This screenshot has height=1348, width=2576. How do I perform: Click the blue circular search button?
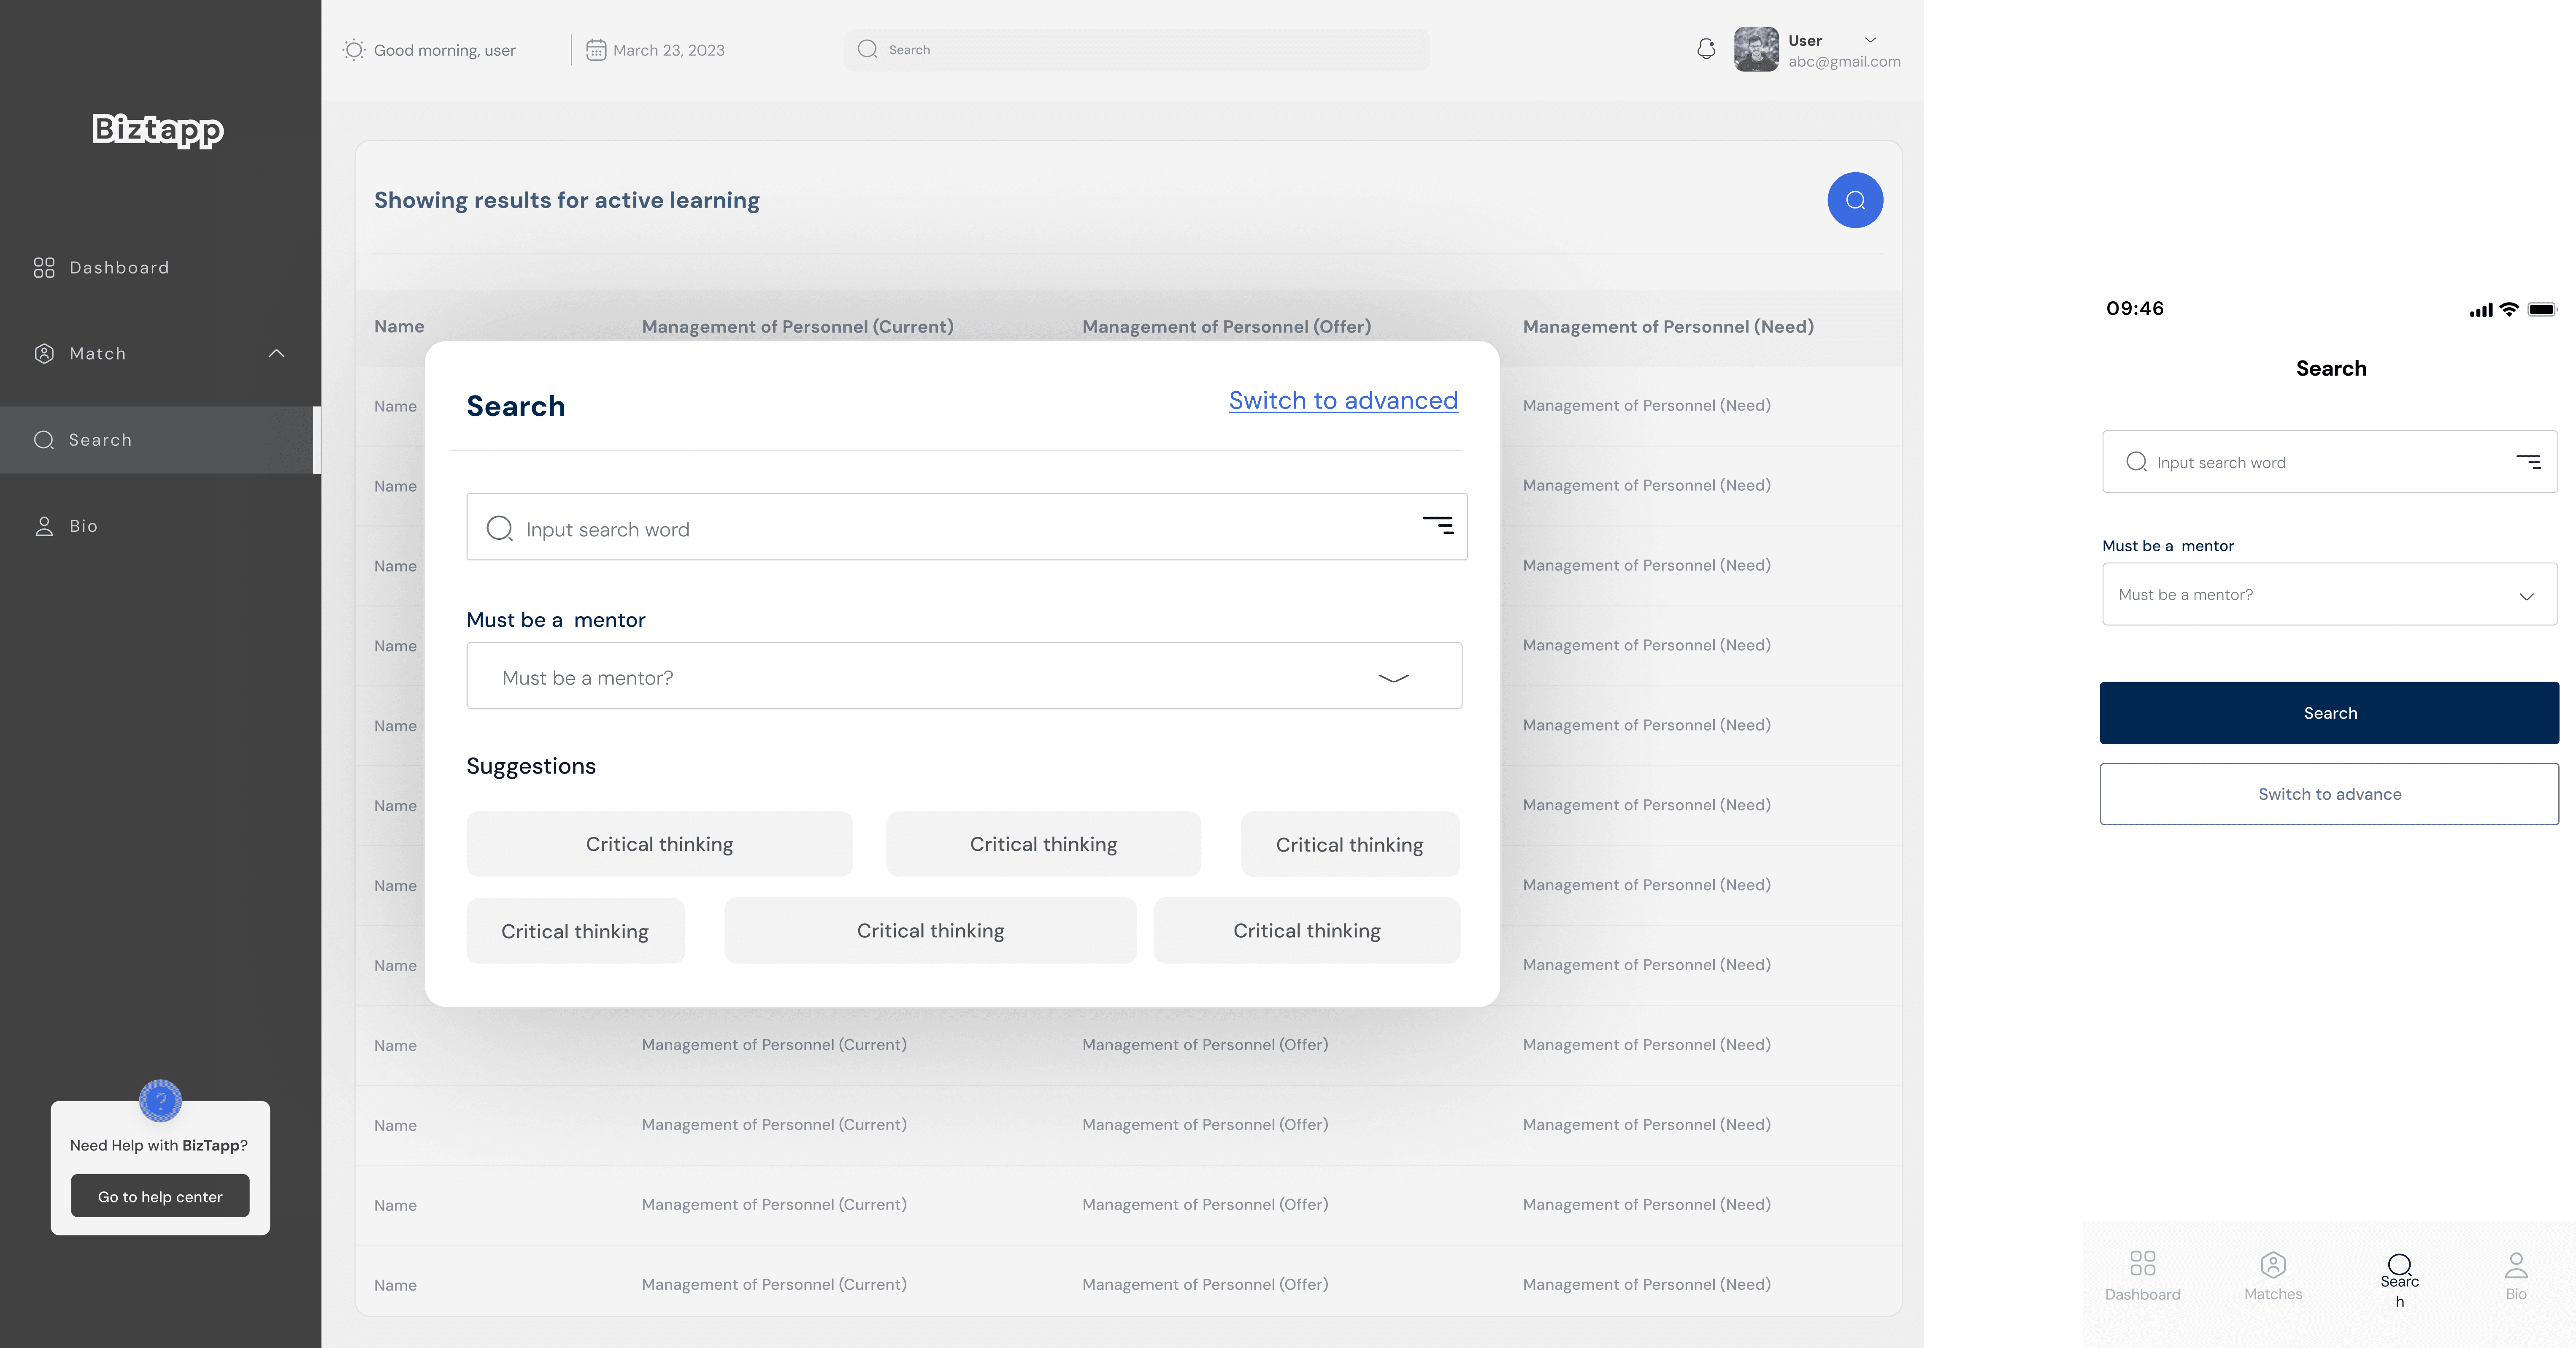(1854, 200)
